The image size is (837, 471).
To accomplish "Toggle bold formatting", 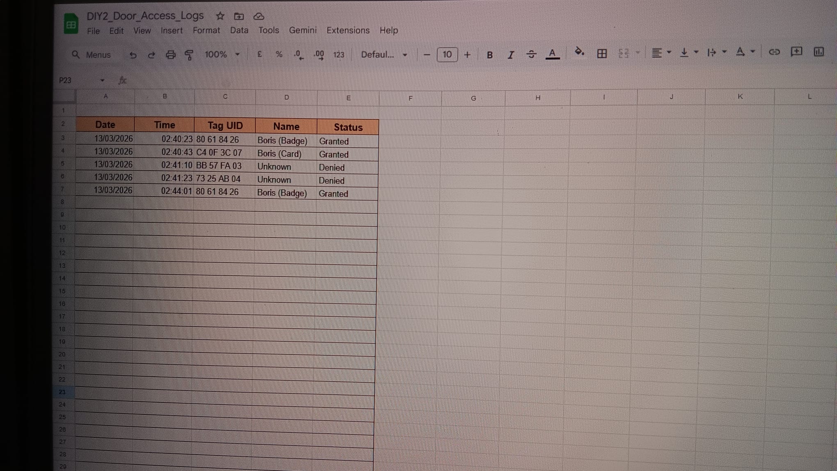I will (489, 55).
